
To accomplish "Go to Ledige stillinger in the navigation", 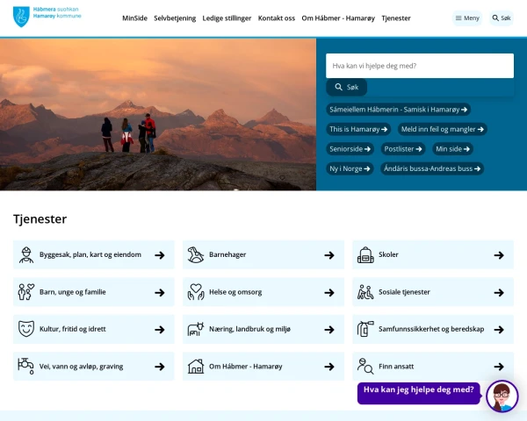I will point(227,18).
